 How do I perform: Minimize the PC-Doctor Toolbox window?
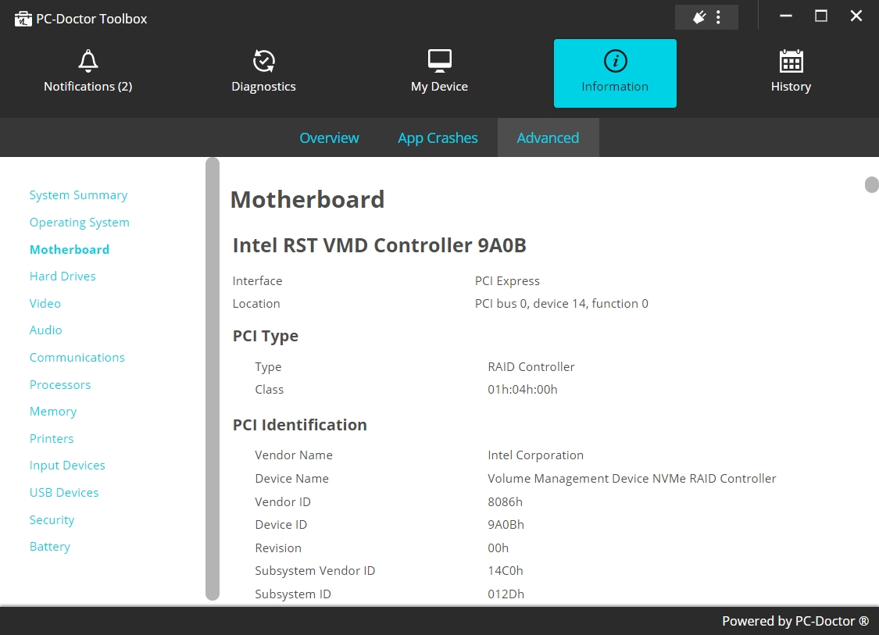click(x=786, y=16)
